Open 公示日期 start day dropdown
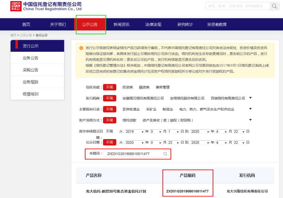283x198 pixels. [x=173, y=143]
